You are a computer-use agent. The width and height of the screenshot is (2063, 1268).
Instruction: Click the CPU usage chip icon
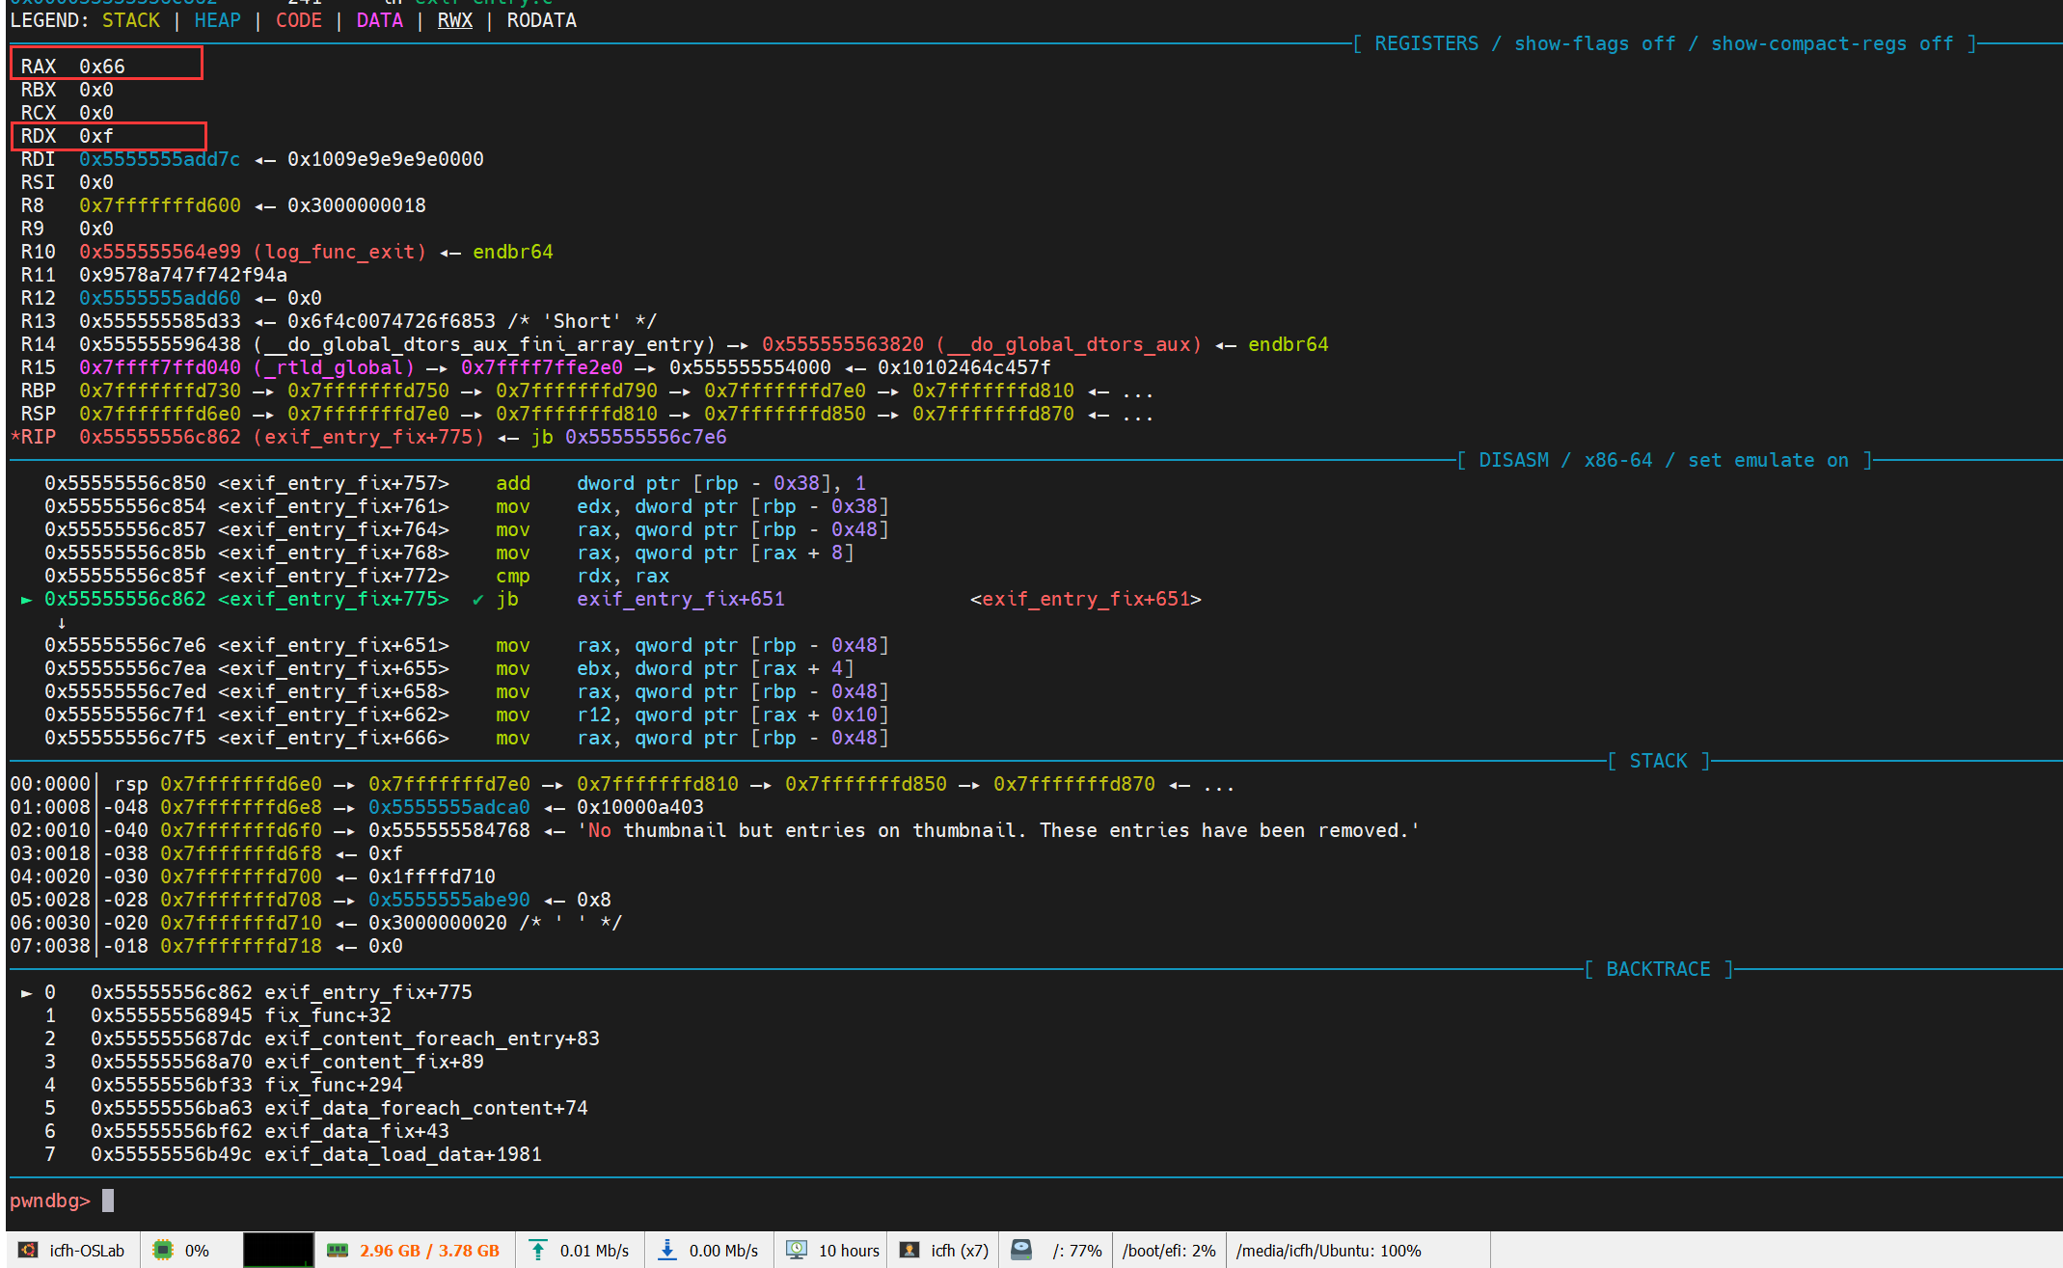(x=163, y=1250)
